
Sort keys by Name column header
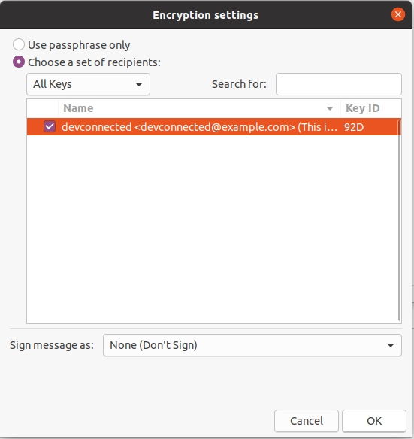[x=199, y=108]
